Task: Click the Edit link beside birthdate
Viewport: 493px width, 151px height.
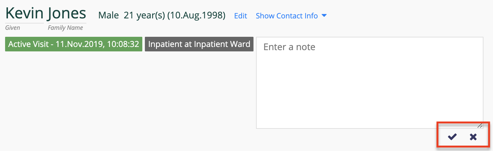Action: tap(240, 16)
